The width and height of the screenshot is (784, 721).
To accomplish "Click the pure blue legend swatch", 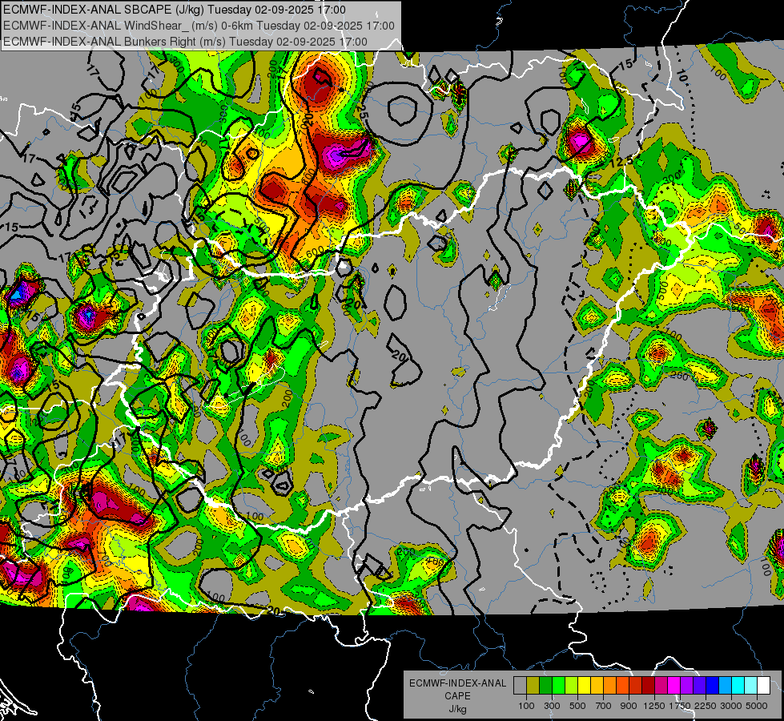I will pyautogui.click(x=712, y=685).
